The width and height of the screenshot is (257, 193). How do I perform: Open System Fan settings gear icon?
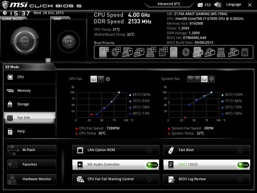(212, 79)
